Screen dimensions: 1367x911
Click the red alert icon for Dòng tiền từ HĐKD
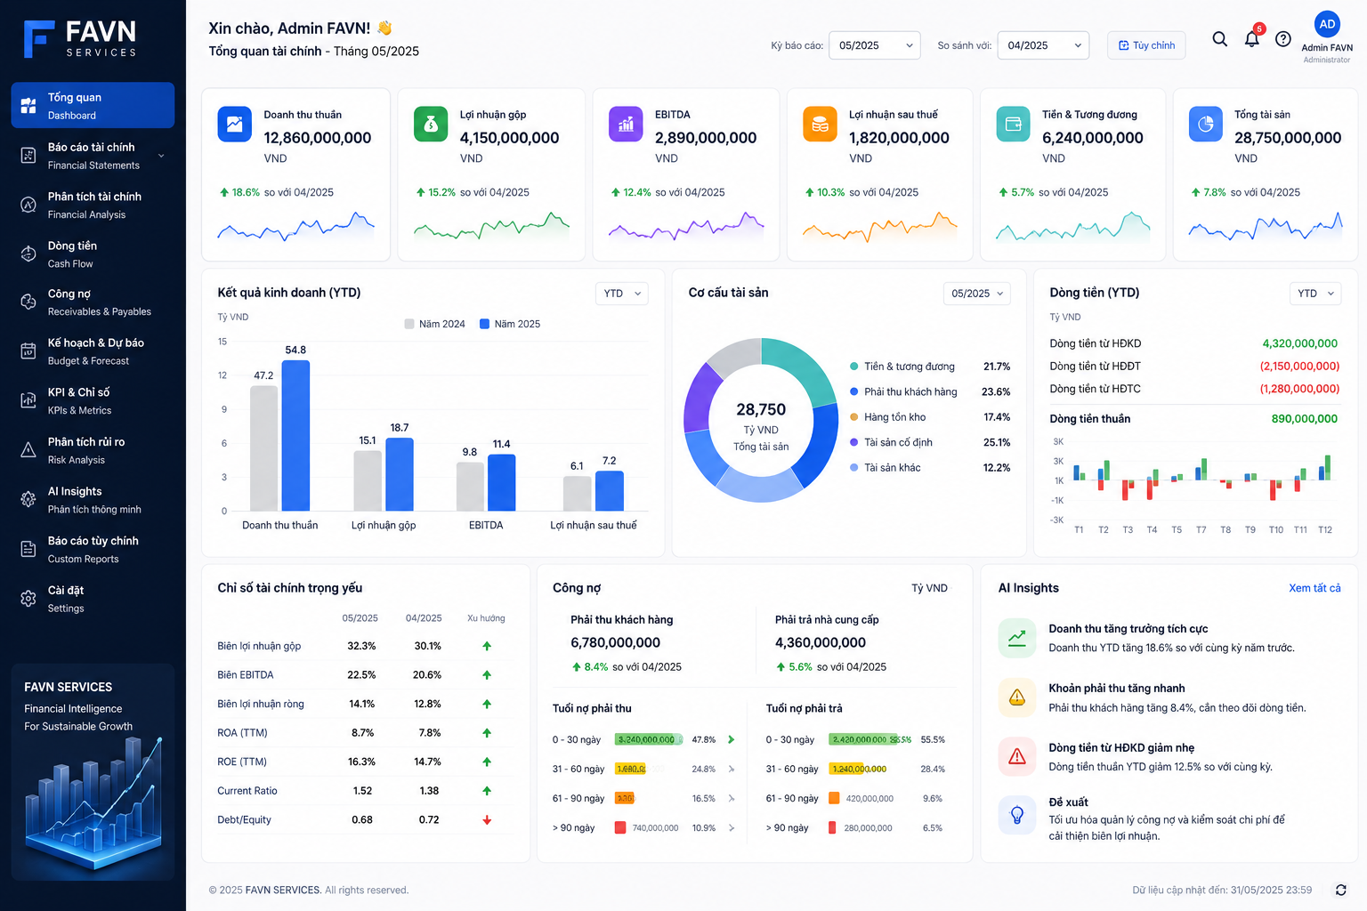click(x=1017, y=756)
